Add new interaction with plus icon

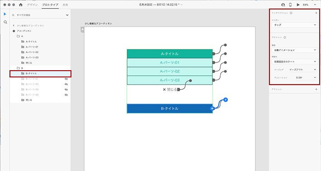click(316, 13)
